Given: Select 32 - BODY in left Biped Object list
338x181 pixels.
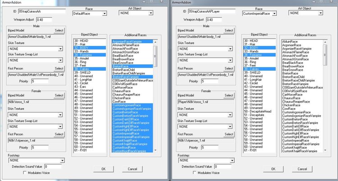Looking at the screenshot, I should tap(90, 48).
